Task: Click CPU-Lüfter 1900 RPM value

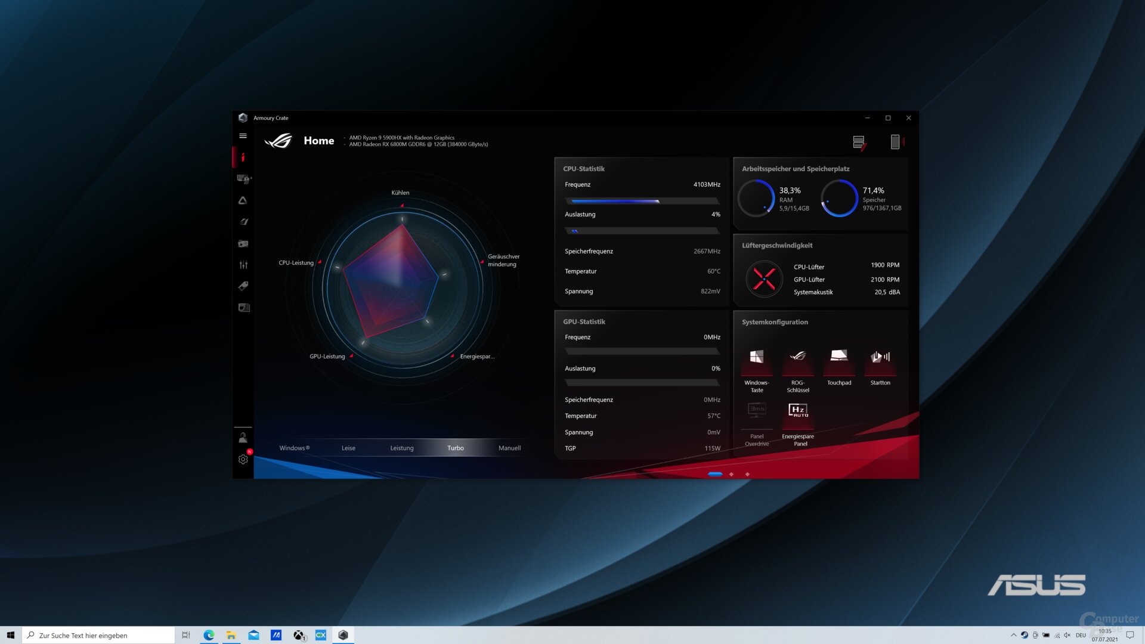Action: point(885,265)
